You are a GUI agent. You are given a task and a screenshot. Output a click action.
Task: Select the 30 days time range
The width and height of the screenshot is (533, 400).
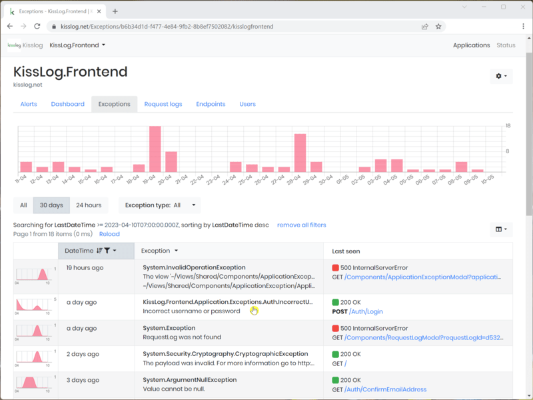tap(51, 205)
